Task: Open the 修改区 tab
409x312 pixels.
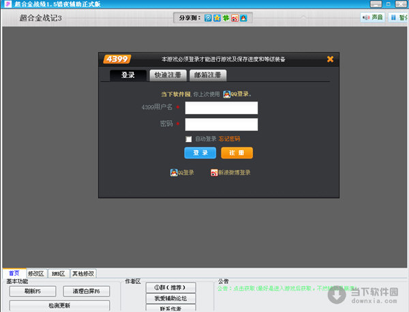Action: pos(35,273)
